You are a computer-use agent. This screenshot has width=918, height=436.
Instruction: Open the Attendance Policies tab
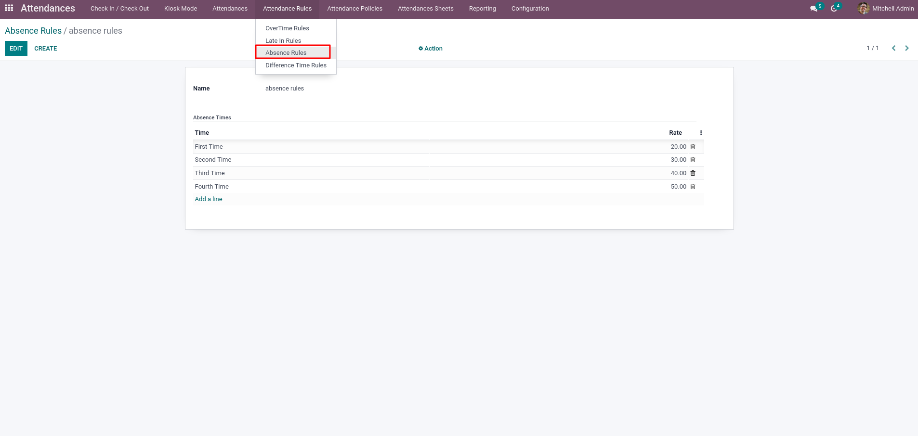tap(354, 9)
